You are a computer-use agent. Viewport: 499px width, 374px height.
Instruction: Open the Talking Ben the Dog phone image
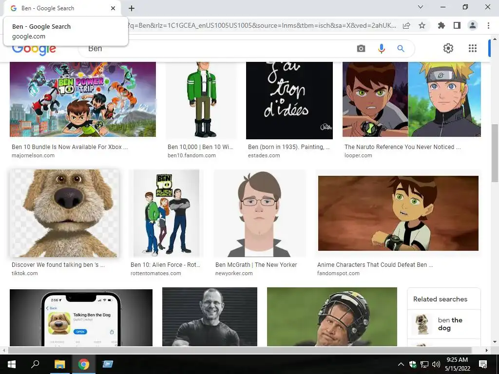(81, 318)
